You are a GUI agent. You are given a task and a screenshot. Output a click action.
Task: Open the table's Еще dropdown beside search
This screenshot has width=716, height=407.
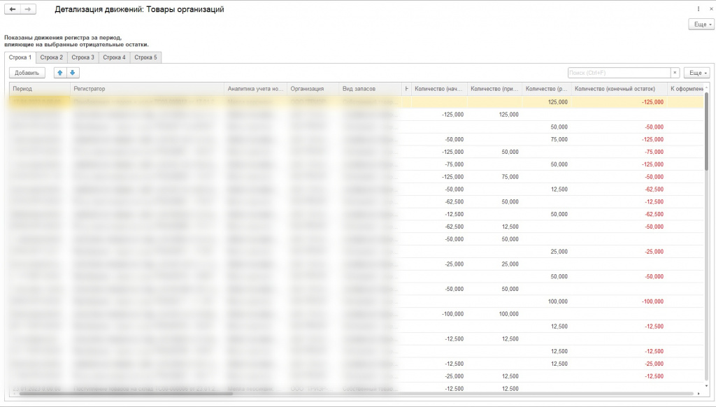[x=697, y=73]
